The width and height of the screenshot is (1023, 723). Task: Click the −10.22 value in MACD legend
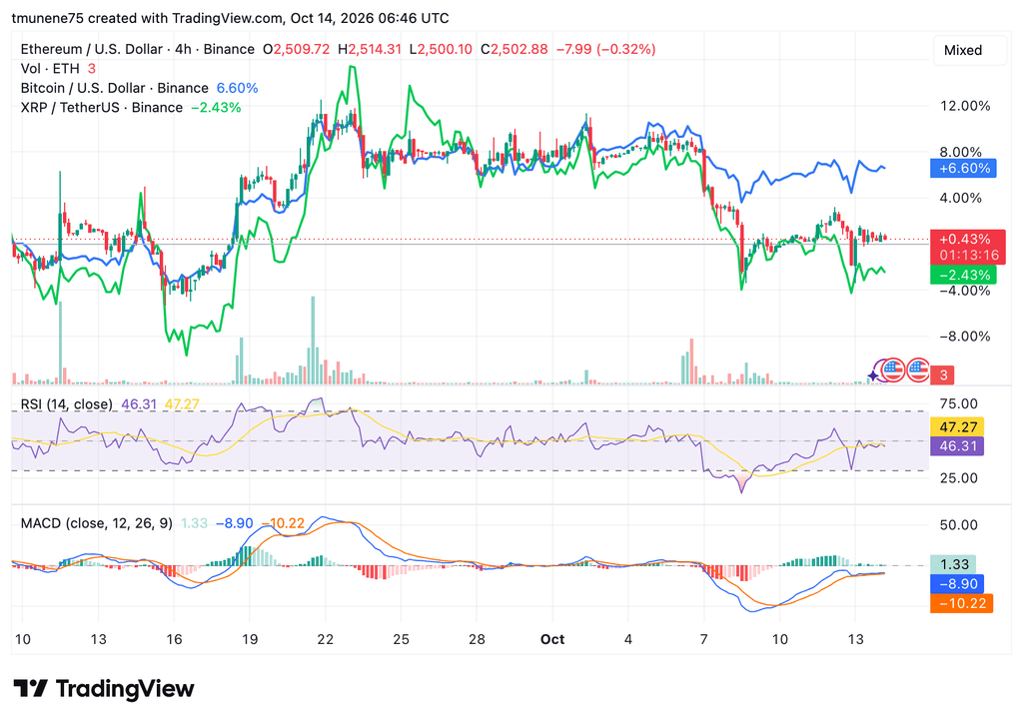283,523
